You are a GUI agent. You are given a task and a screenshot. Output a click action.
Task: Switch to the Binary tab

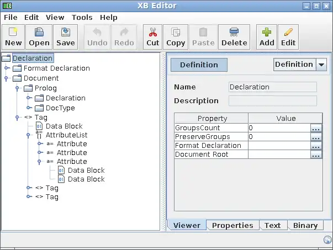pos(305,225)
